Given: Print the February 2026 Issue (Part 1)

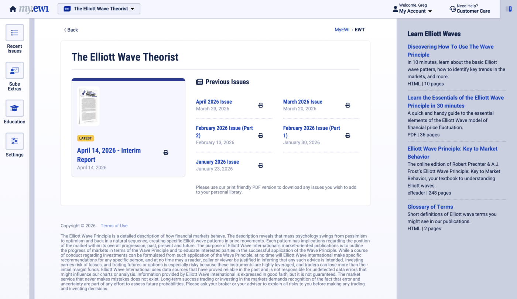Looking at the screenshot, I should 347,135.
